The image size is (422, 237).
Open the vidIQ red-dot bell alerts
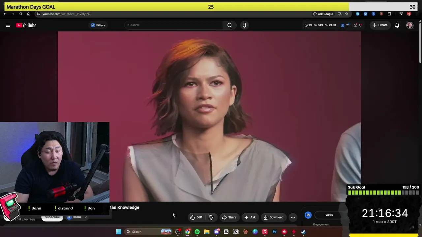(x=360, y=25)
